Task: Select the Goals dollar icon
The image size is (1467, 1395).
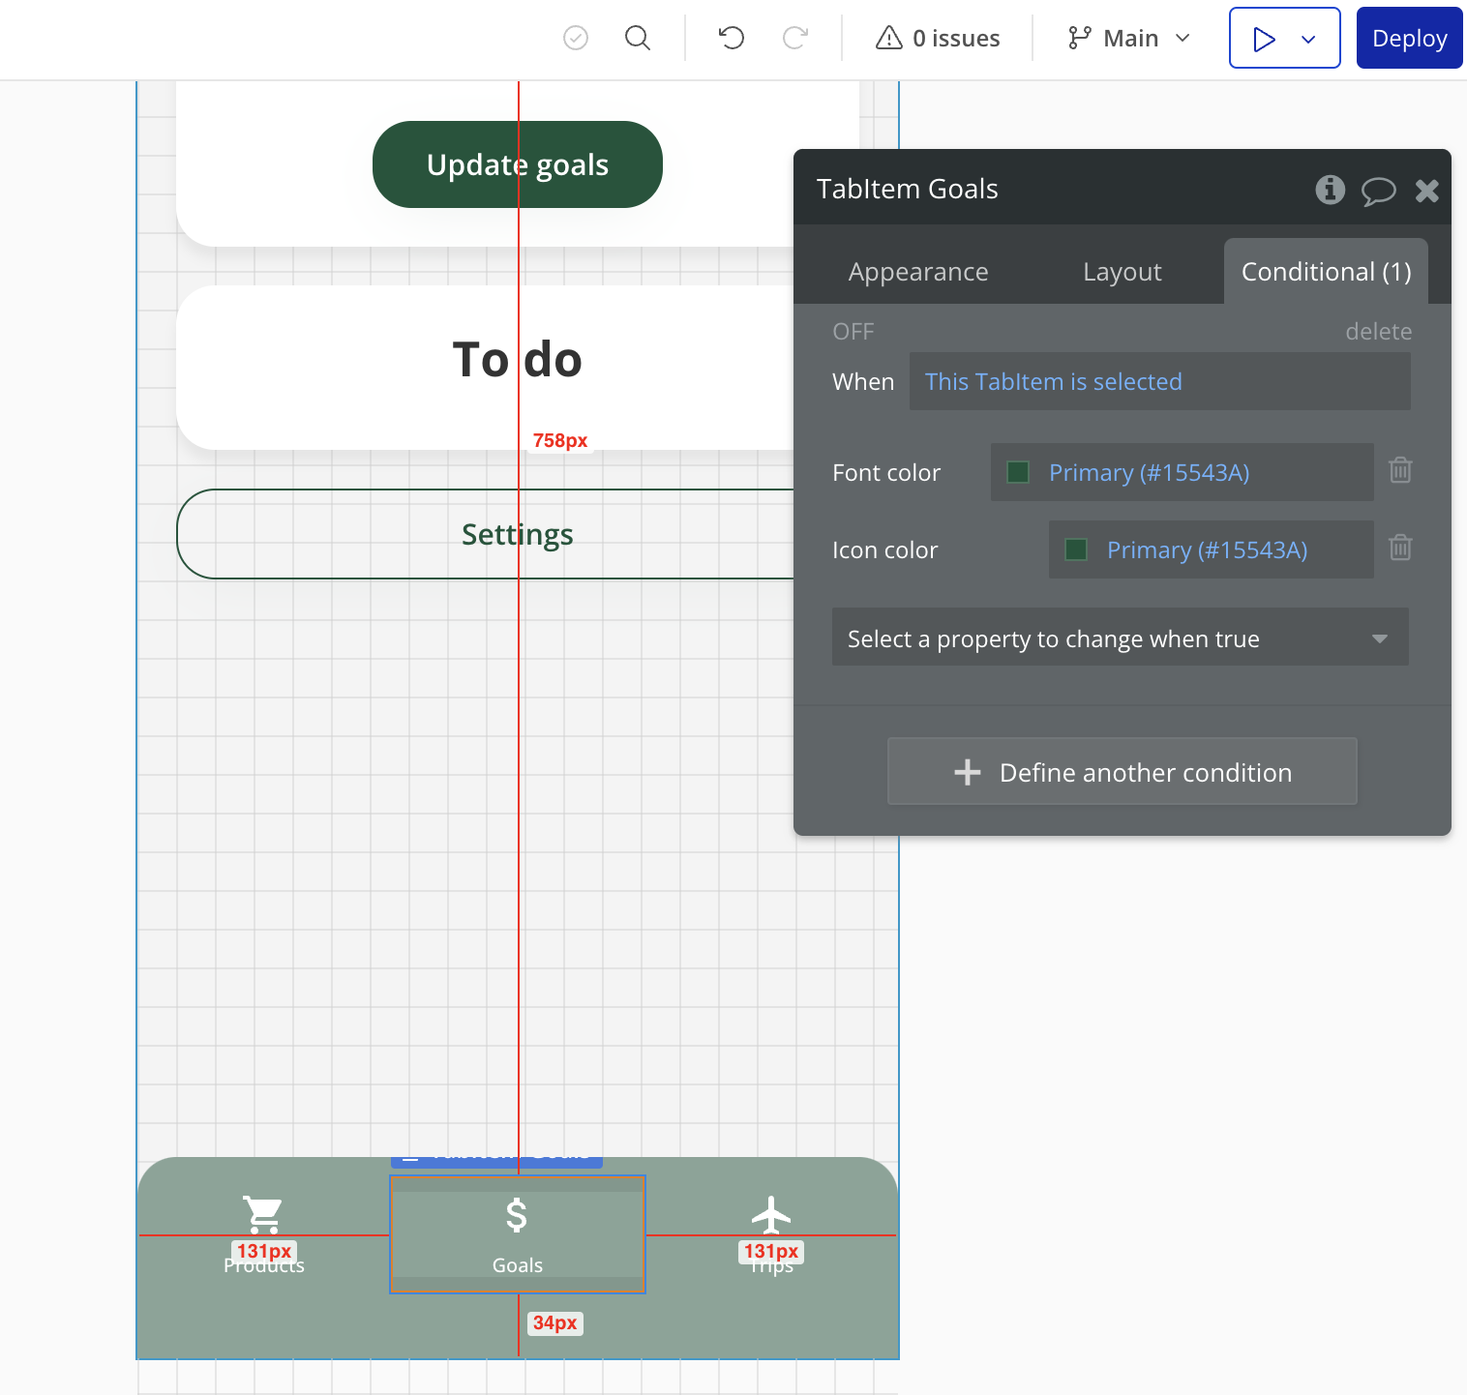Action: coord(517,1215)
